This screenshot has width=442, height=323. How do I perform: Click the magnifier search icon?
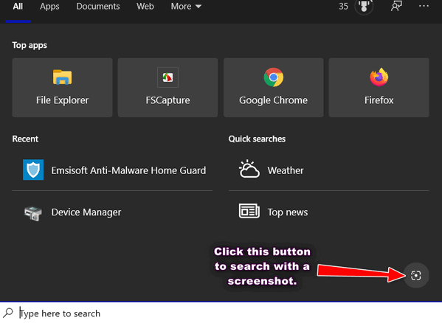[x=8, y=313]
